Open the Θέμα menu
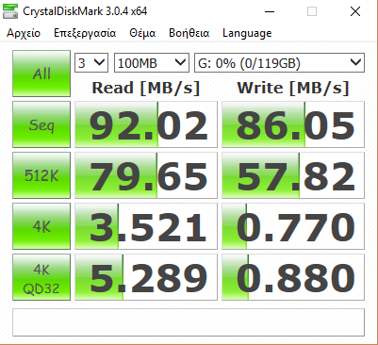This screenshot has width=378, height=345. click(x=142, y=33)
